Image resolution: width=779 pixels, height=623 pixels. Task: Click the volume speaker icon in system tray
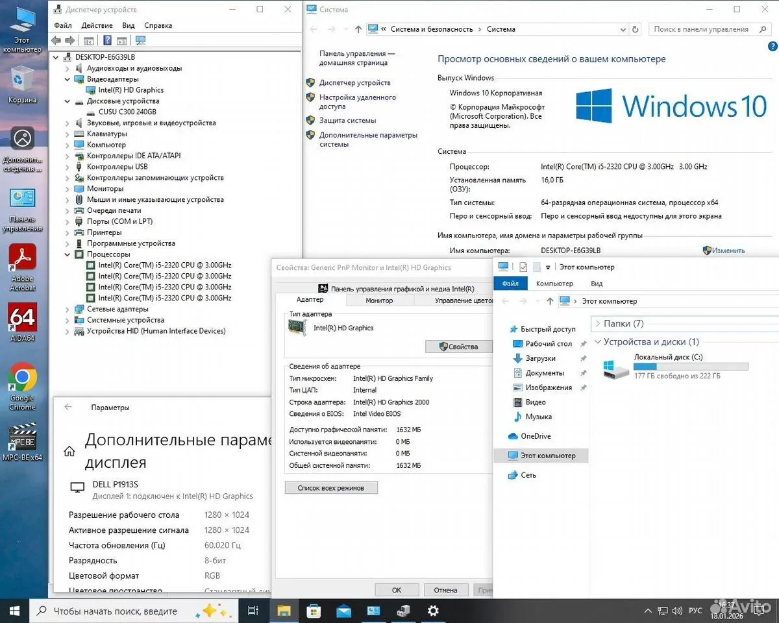click(678, 611)
